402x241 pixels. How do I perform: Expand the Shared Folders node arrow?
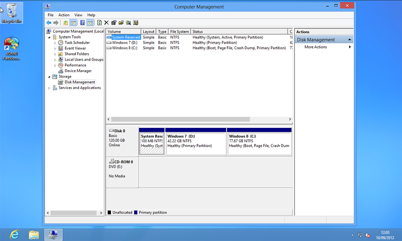pyautogui.click(x=55, y=54)
